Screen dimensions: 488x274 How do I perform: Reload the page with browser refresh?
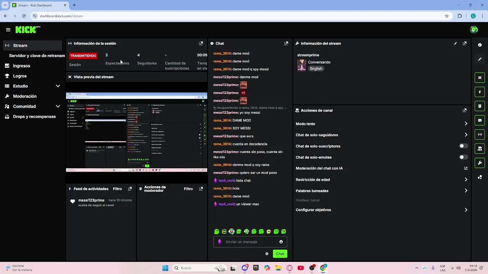coord(24,16)
